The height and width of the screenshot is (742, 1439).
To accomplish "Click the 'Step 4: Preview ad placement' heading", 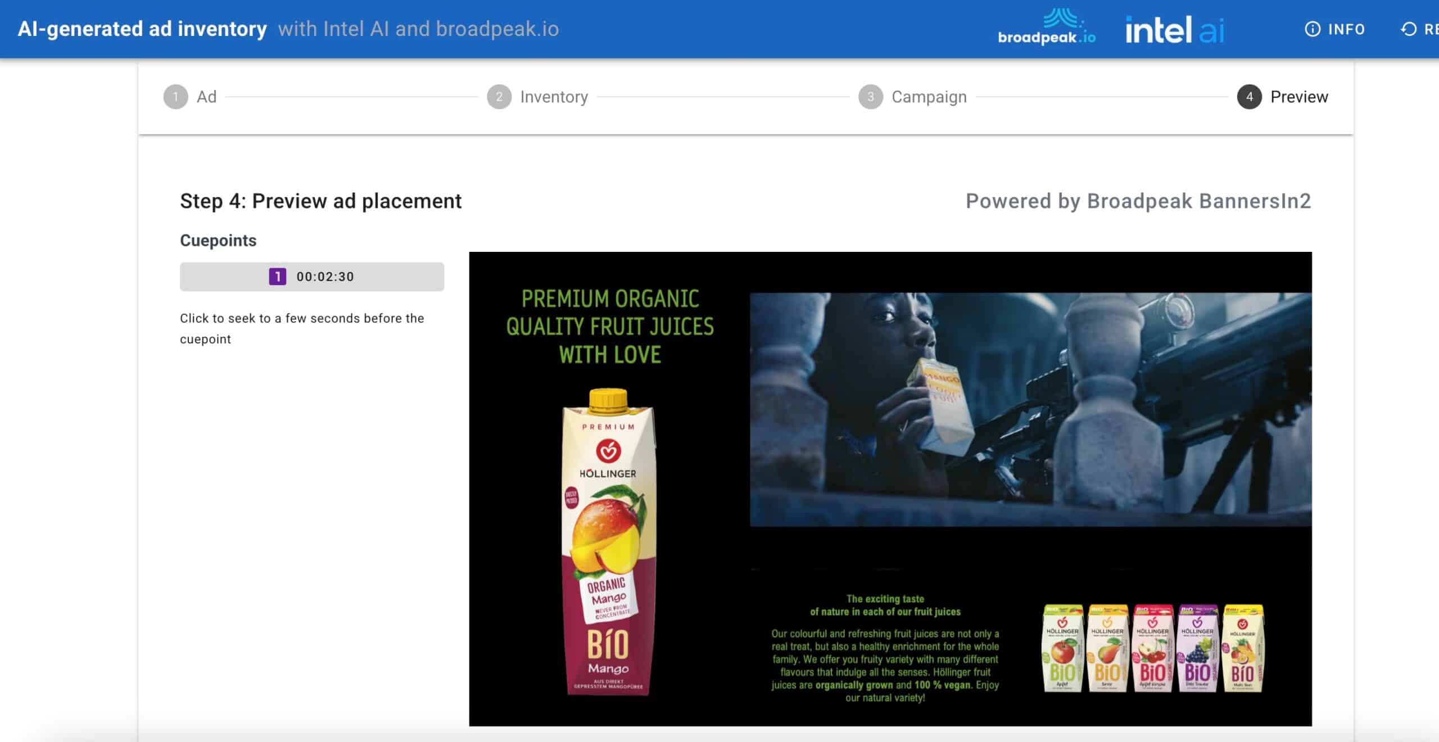I will (x=320, y=201).
